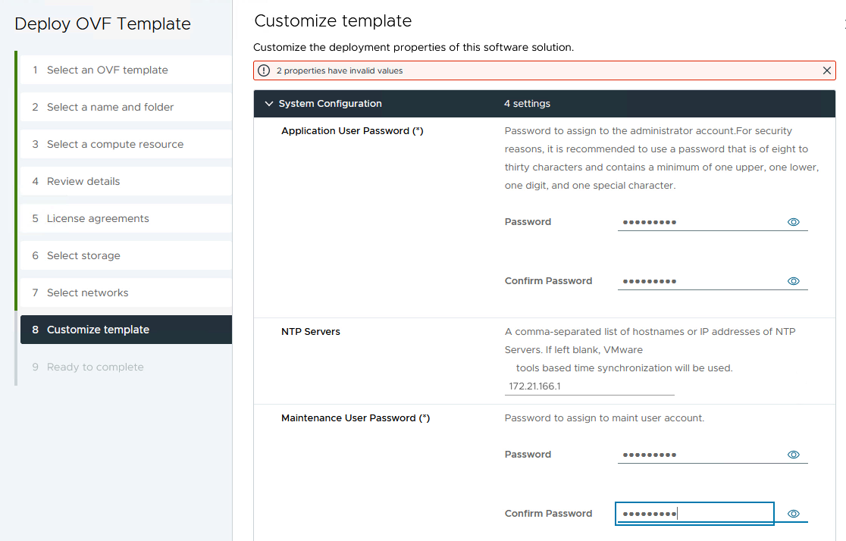Focus the Application User Password field
This screenshot has width=846, height=541.
tap(699, 222)
